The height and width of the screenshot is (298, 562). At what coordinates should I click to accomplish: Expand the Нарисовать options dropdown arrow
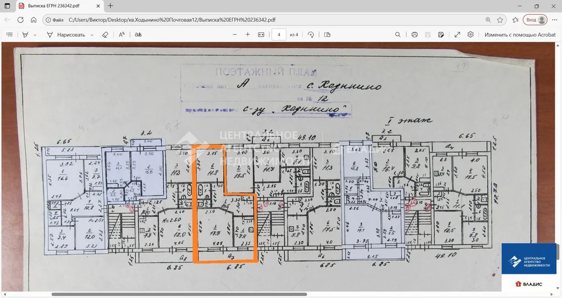(91, 35)
